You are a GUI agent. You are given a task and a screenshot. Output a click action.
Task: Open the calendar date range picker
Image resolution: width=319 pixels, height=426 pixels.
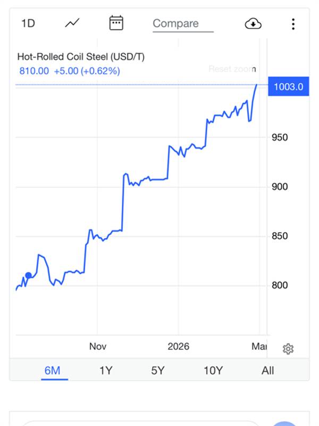116,23
